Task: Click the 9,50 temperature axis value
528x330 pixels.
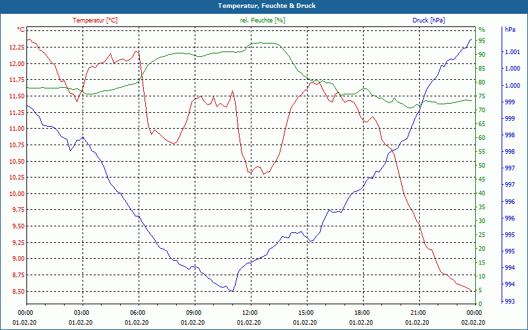Action: click(x=18, y=226)
